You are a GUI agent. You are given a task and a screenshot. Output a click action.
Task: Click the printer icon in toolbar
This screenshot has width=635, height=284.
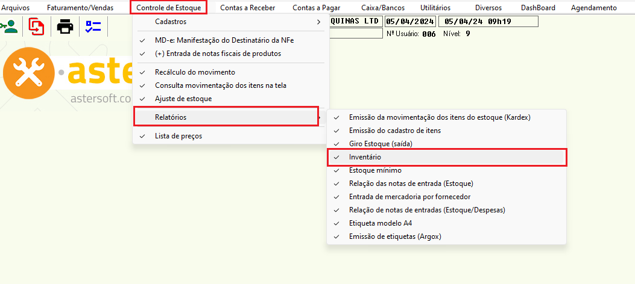(x=65, y=26)
